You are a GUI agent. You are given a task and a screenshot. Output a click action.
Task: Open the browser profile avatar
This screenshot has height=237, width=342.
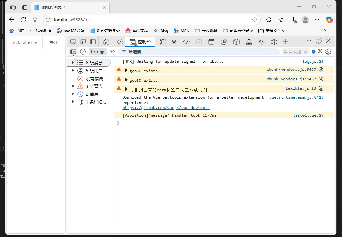click(305, 20)
